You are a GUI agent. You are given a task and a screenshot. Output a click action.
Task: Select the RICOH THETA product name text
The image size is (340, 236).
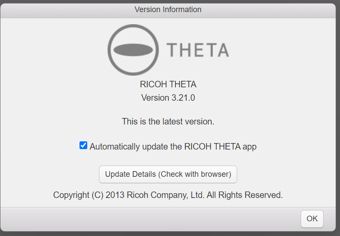point(168,84)
